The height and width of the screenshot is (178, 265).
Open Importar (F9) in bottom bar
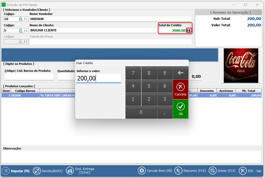(x=16, y=171)
